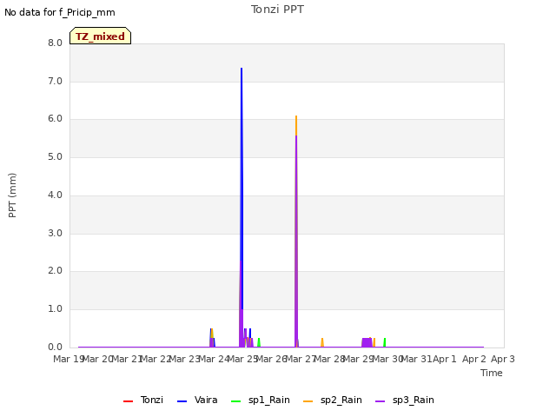Select the sp1_Rain legend label
556x417 pixels.
click(x=269, y=400)
